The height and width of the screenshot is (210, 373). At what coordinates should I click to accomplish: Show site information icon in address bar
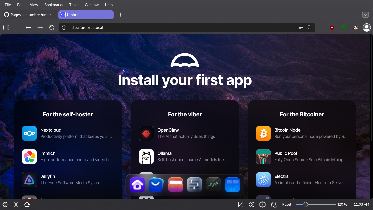pos(64,28)
